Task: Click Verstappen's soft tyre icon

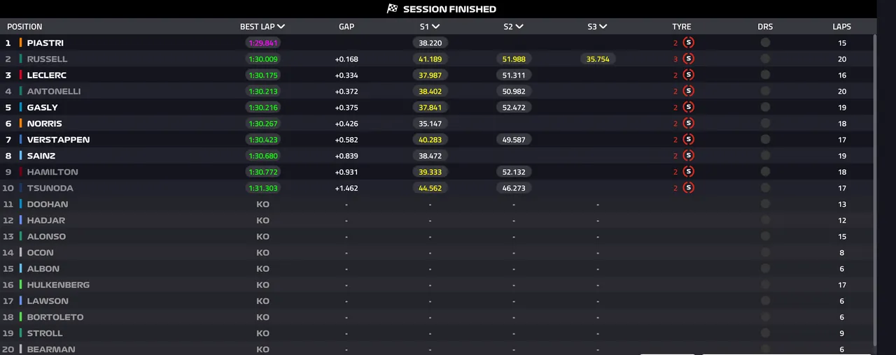Action: tap(689, 139)
